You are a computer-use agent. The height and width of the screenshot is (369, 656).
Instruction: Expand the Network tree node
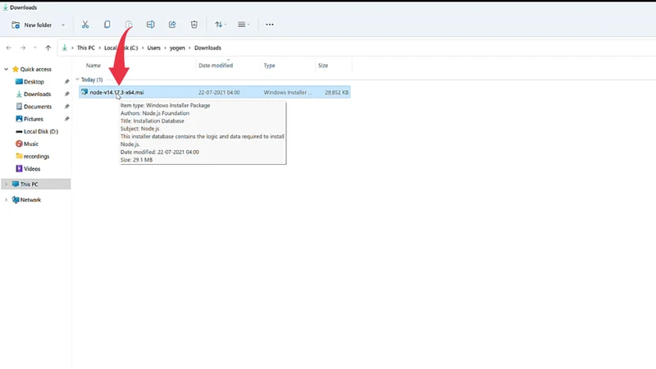(6, 200)
